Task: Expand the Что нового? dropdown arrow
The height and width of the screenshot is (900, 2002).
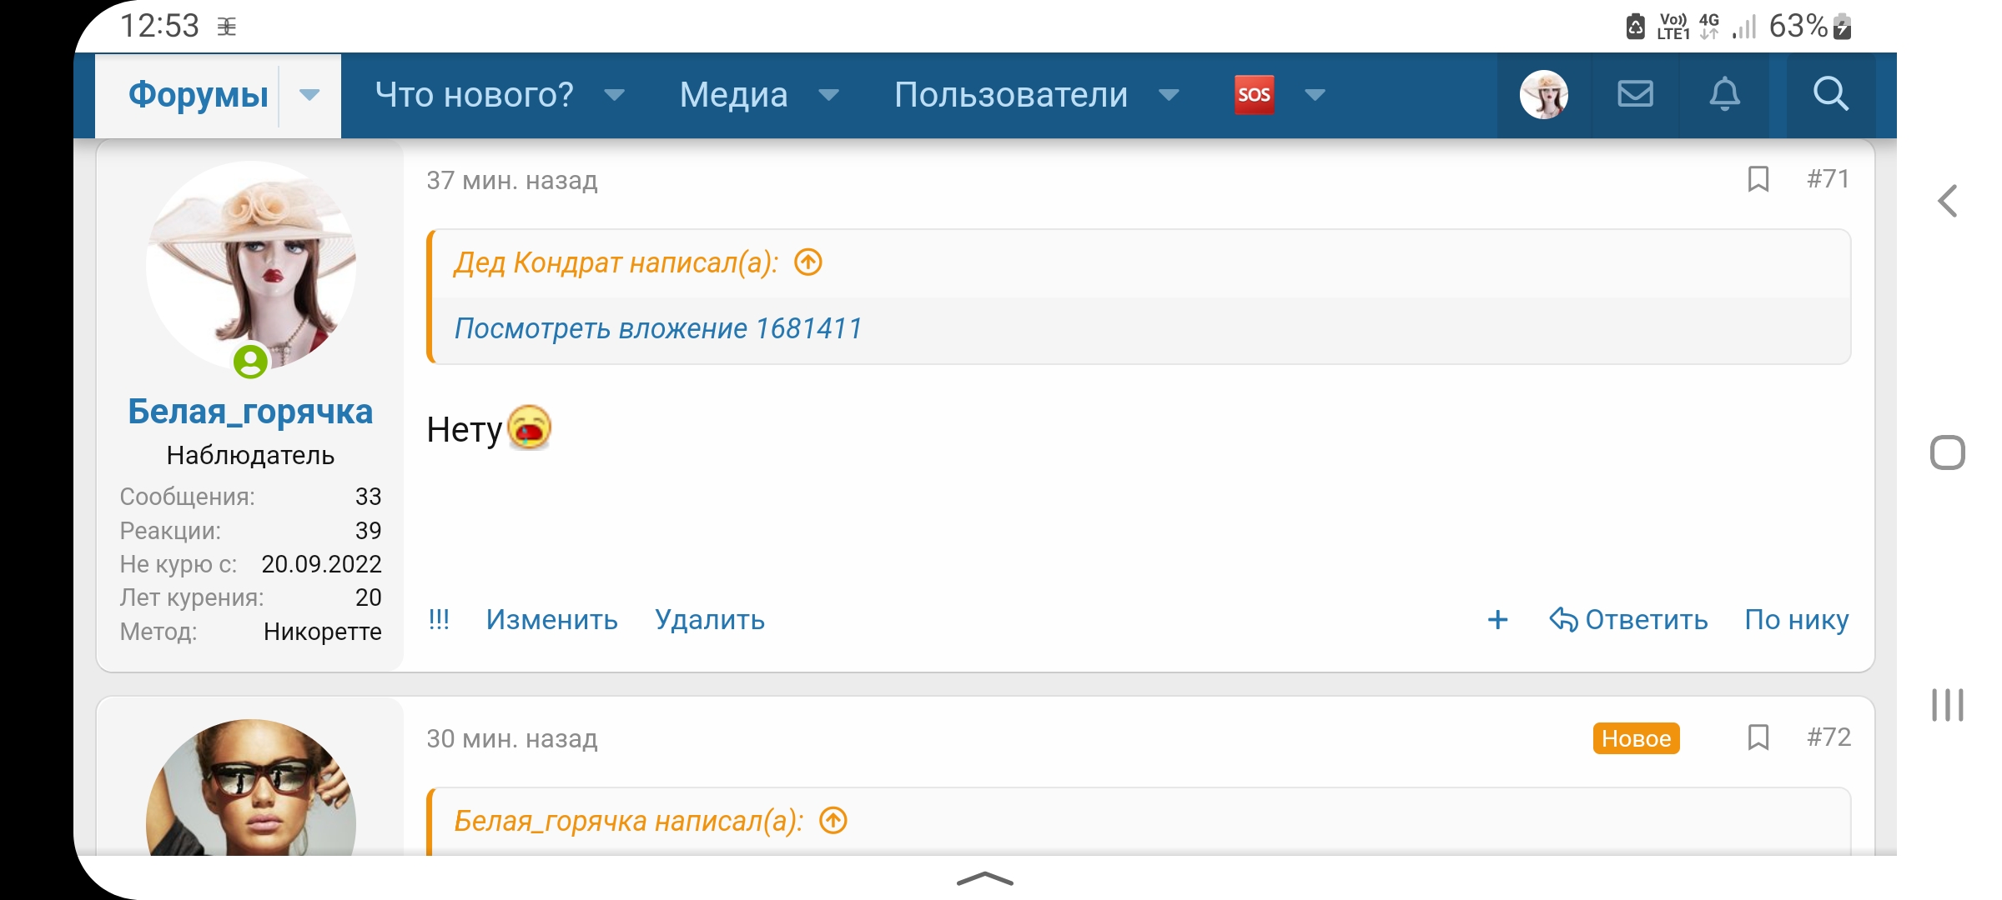Action: [615, 95]
